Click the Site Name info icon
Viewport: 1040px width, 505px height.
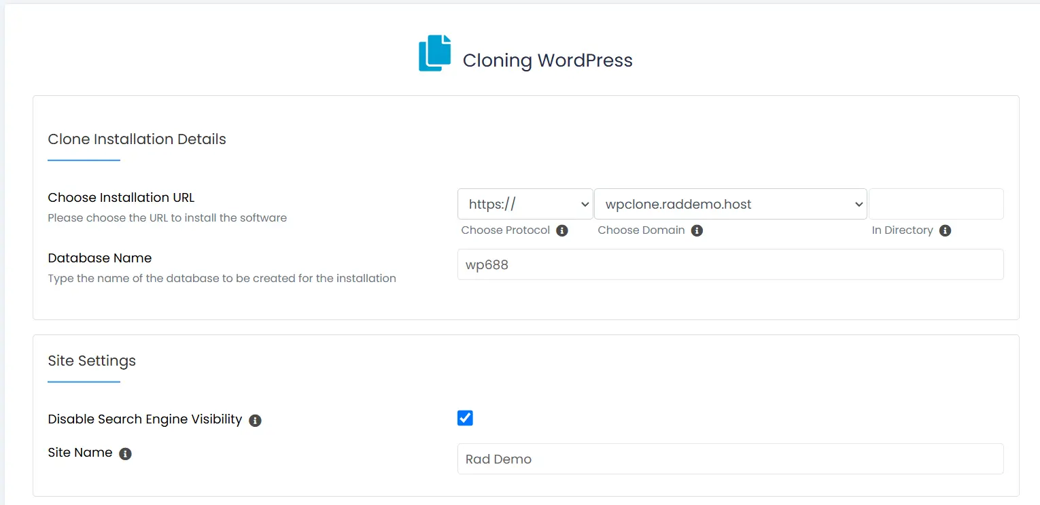[x=125, y=453]
